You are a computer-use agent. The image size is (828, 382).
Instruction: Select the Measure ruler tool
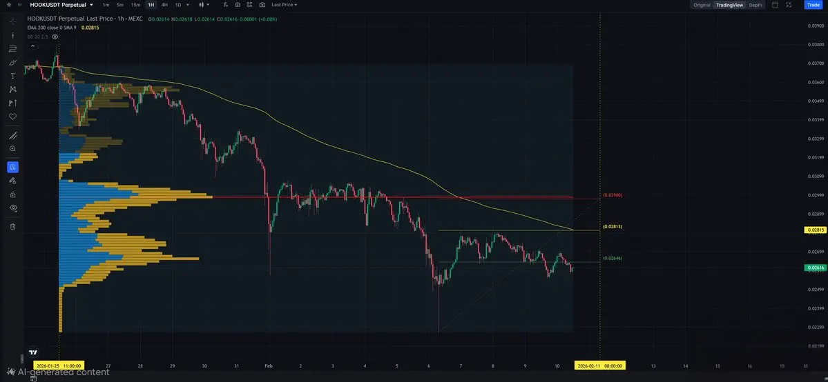click(x=13, y=136)
